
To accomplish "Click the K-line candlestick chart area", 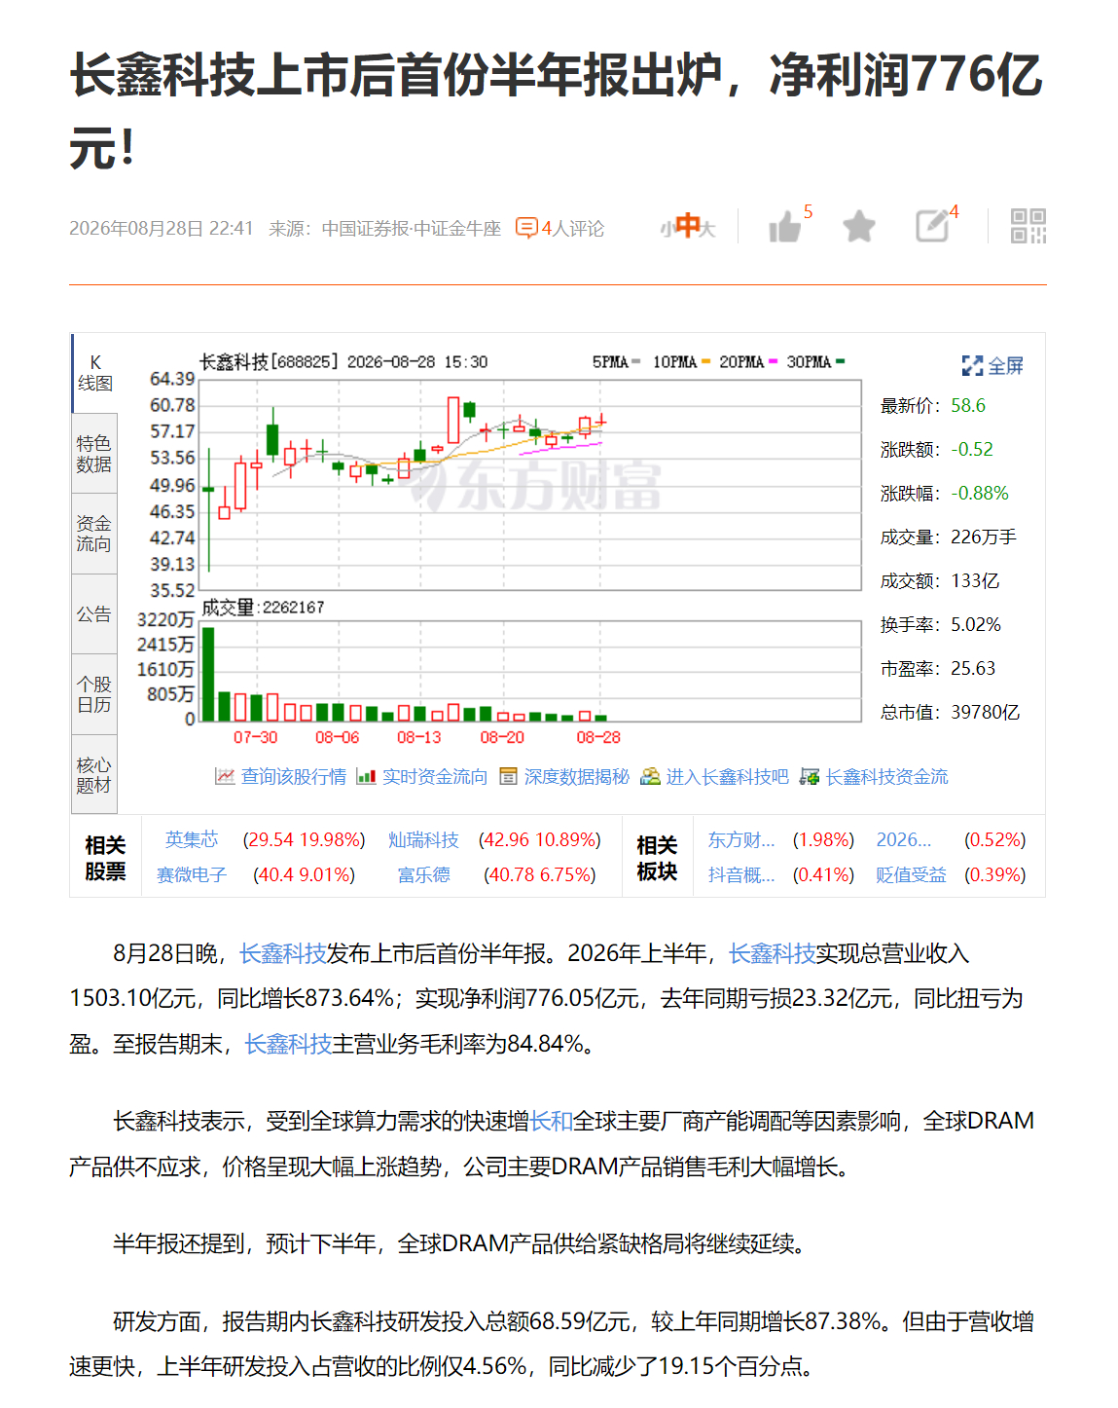I will click(x=530, y=485).
